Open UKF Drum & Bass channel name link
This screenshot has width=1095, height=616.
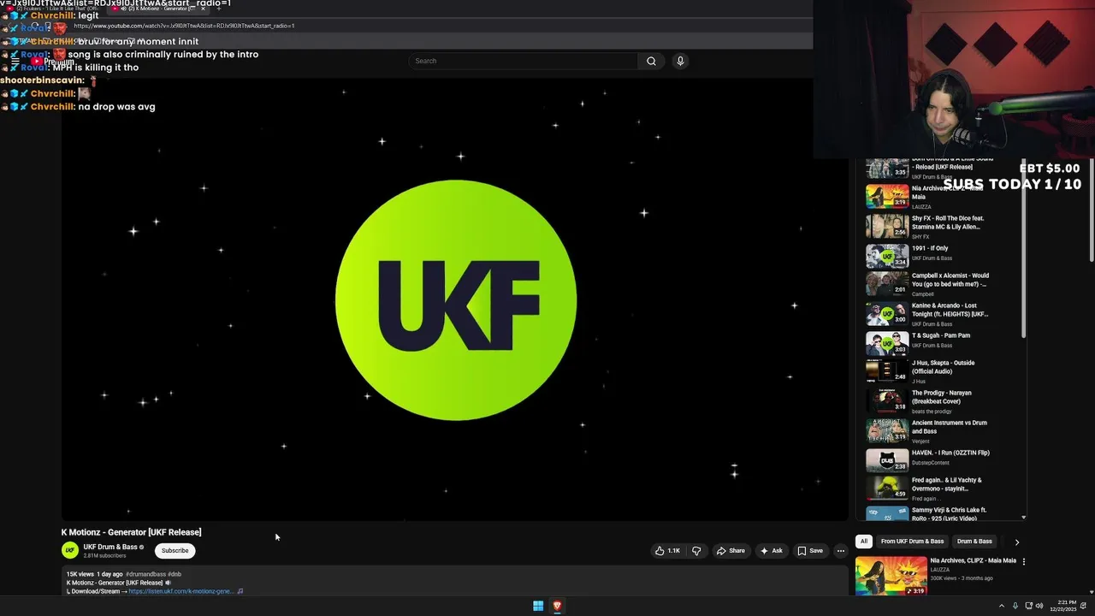110,547
